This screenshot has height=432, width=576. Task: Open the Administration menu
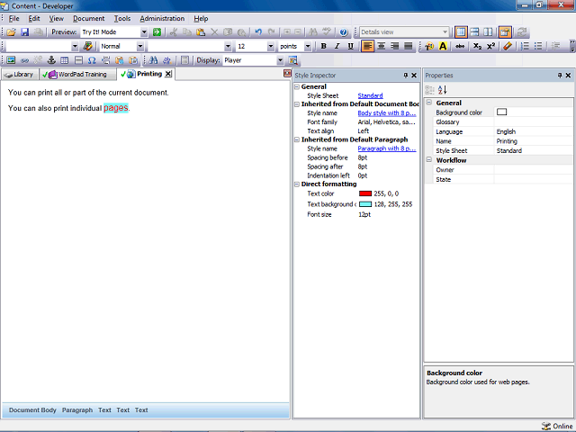pyautogui.click(x=162, y=18)
